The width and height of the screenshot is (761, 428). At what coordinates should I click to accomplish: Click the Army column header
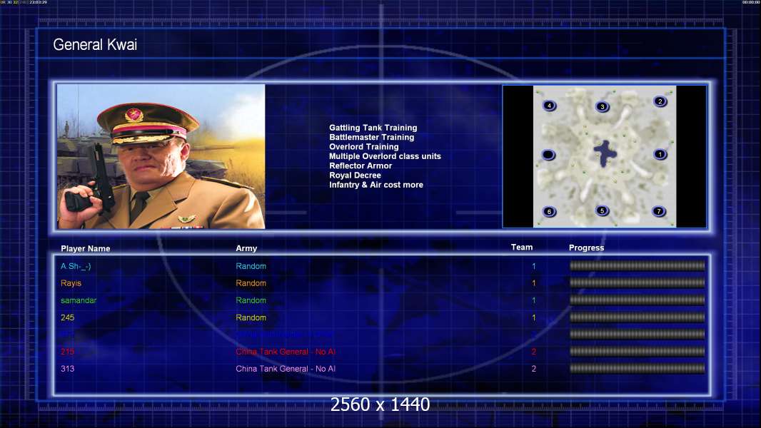pos(246,248)
